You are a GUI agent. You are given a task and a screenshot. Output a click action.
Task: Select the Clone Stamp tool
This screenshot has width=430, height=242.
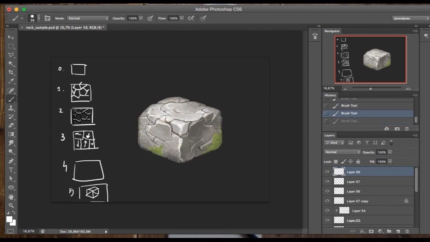pyautogui.click(x=11, y=108)
